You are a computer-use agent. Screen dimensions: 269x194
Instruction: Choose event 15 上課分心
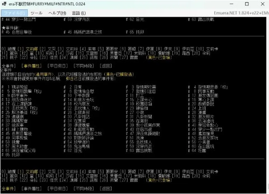pyautogui.click(x=139, y=100)
